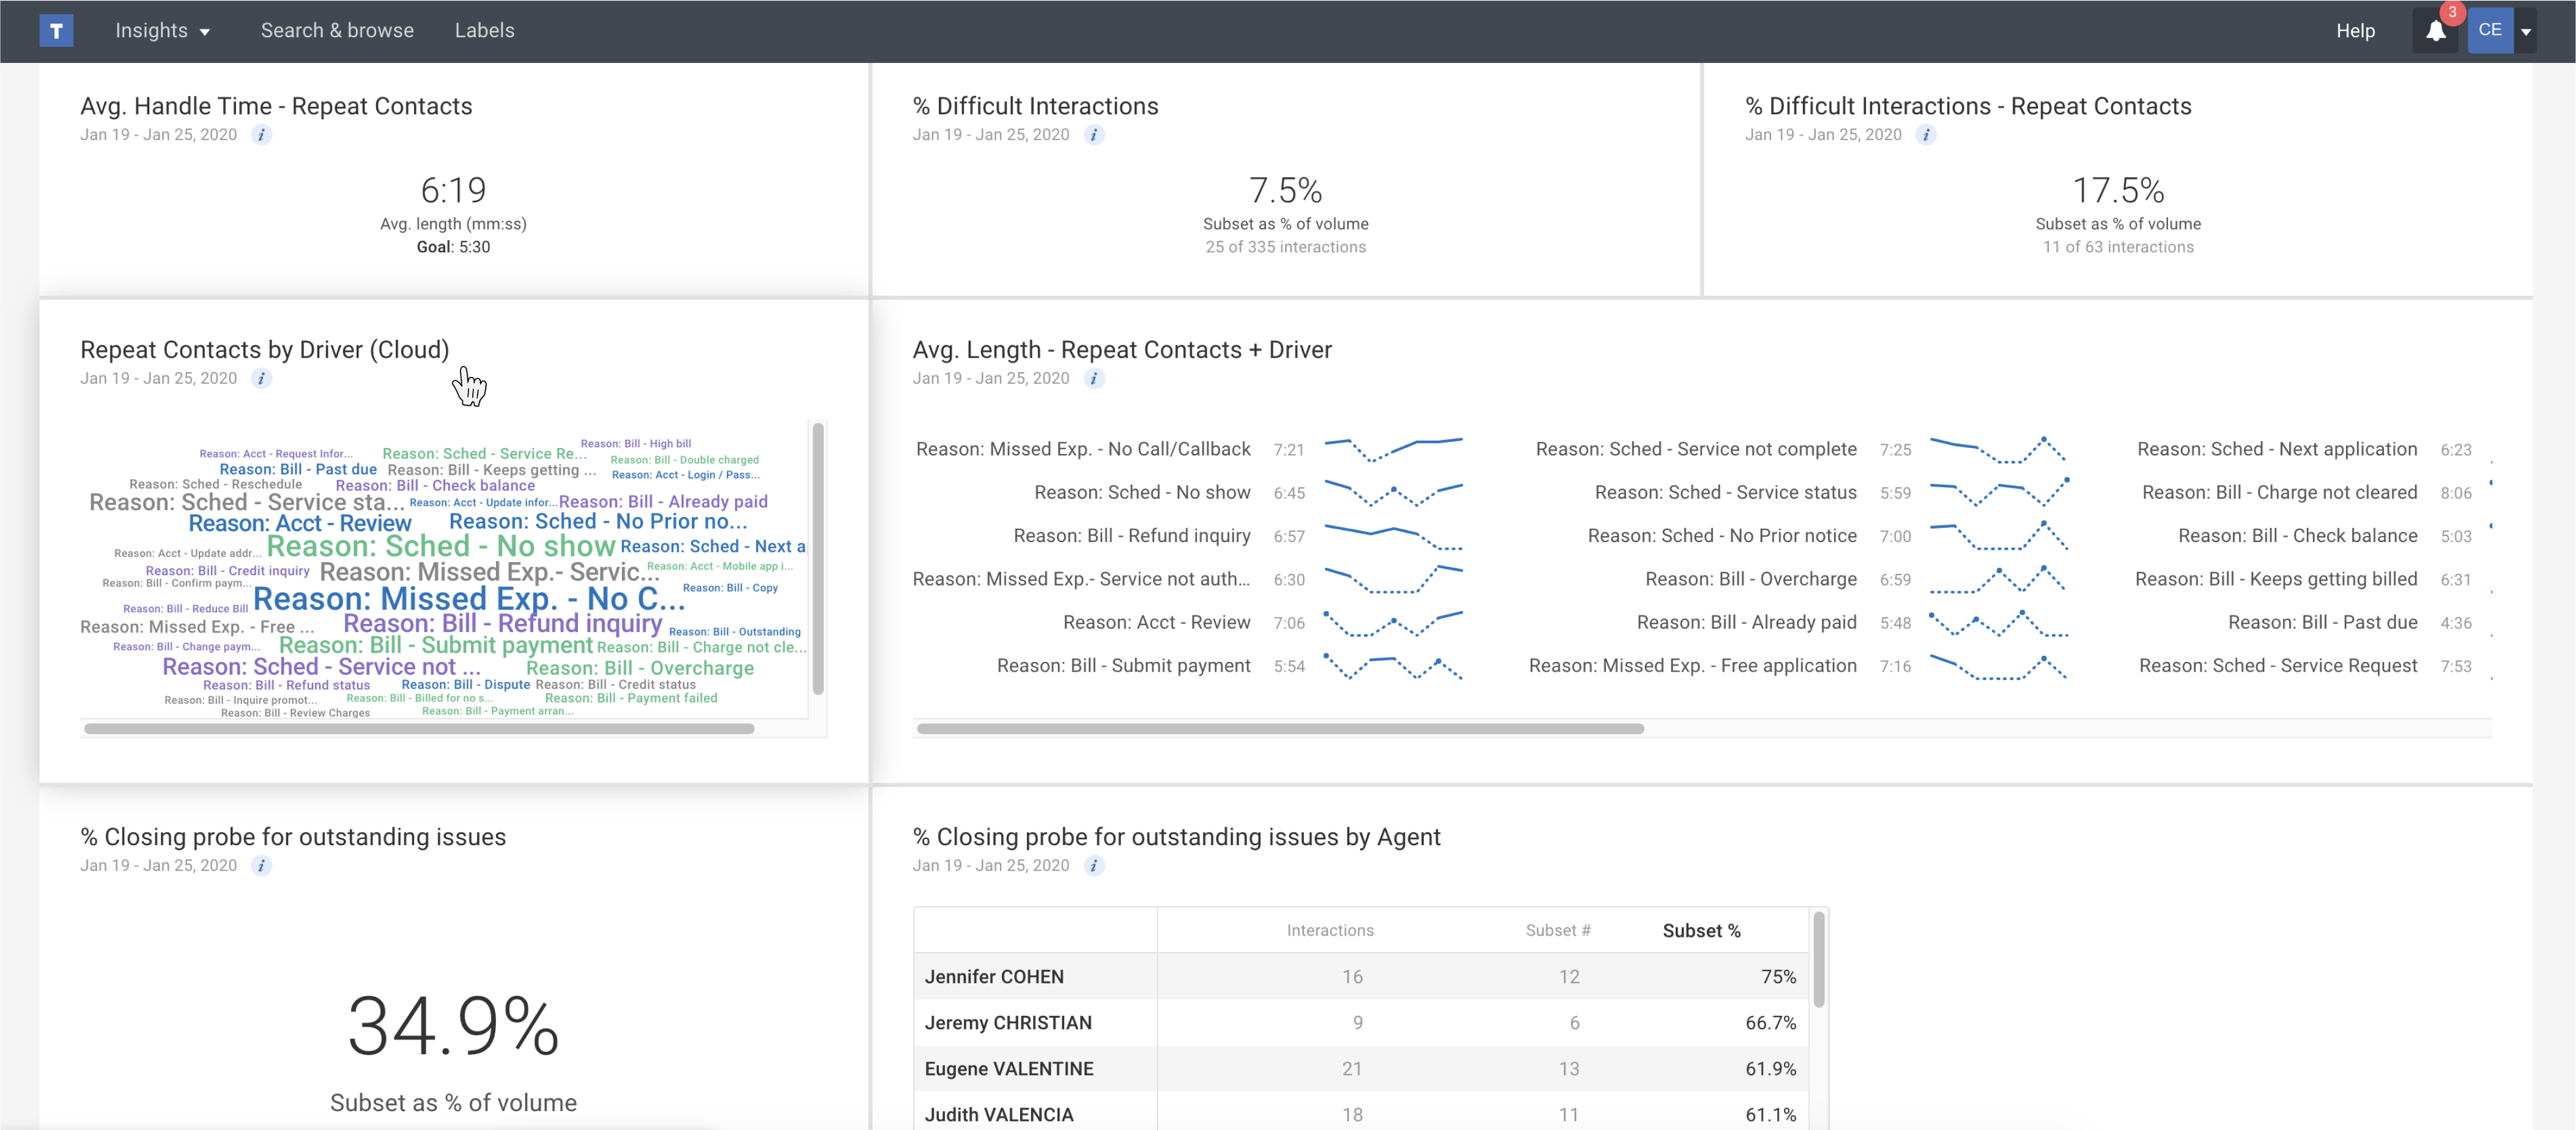The image size is (2576, 1130).
Task: Open Search & browse page
Action: coord(337,31)
